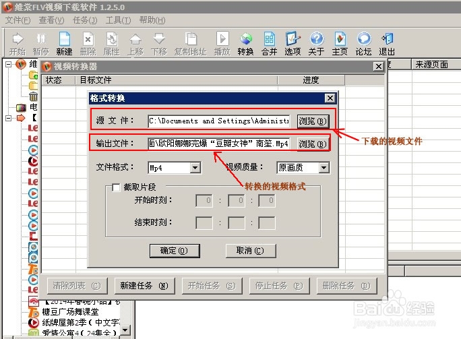Click the 开始时刻 minutes field
Image resolution: width=461 pixels, height=339 pixels.
(237, 201)
